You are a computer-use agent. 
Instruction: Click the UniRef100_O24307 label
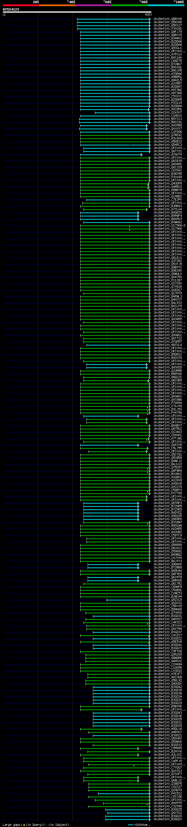168,112
